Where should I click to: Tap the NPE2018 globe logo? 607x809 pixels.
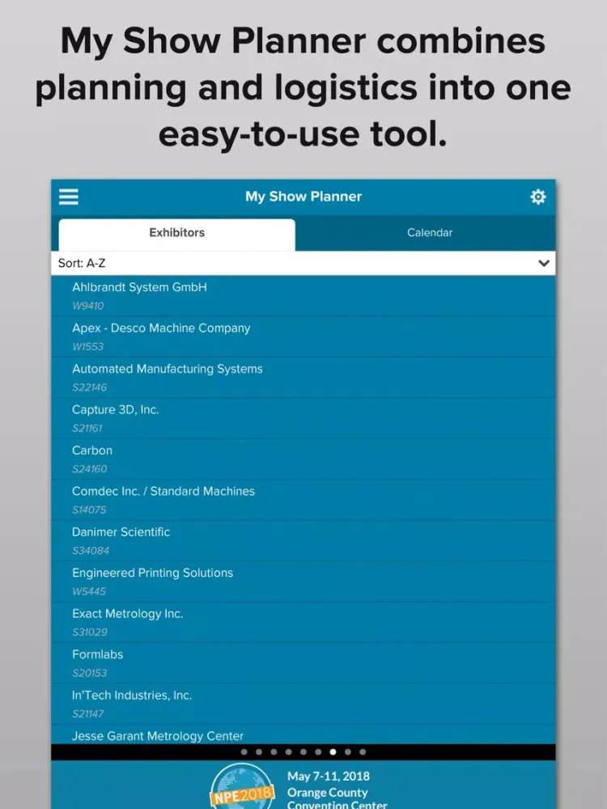pyautogui.click(x=241, y=787)
